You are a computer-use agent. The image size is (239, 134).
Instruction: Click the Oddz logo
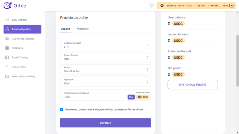[x=15, y=6]
